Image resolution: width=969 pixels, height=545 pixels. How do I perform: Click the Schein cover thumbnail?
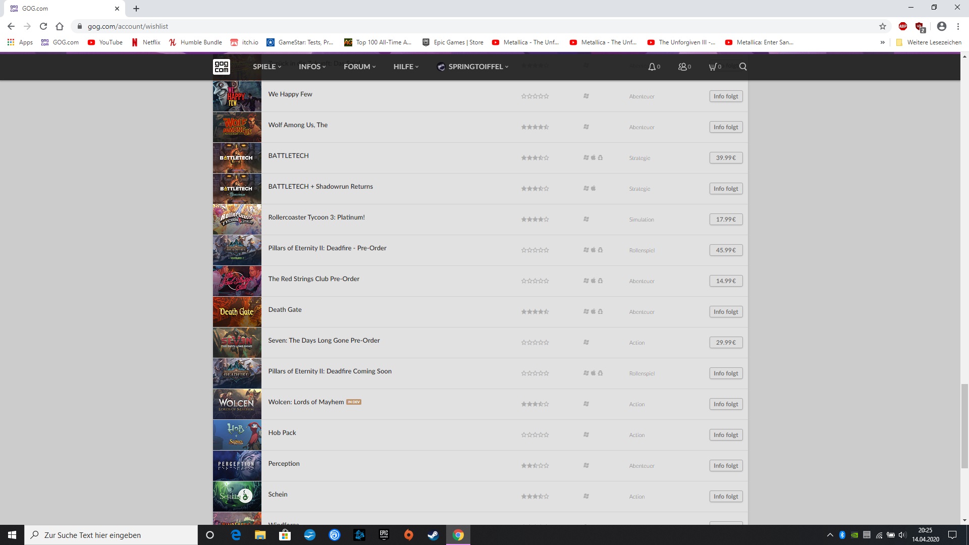pos(237,497)
